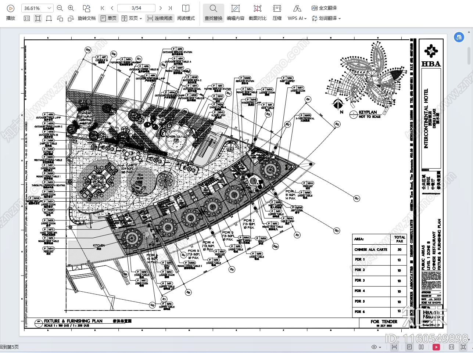473x353 pixels.
Task: Jump to the last page arrow
Action: point(170,8)
